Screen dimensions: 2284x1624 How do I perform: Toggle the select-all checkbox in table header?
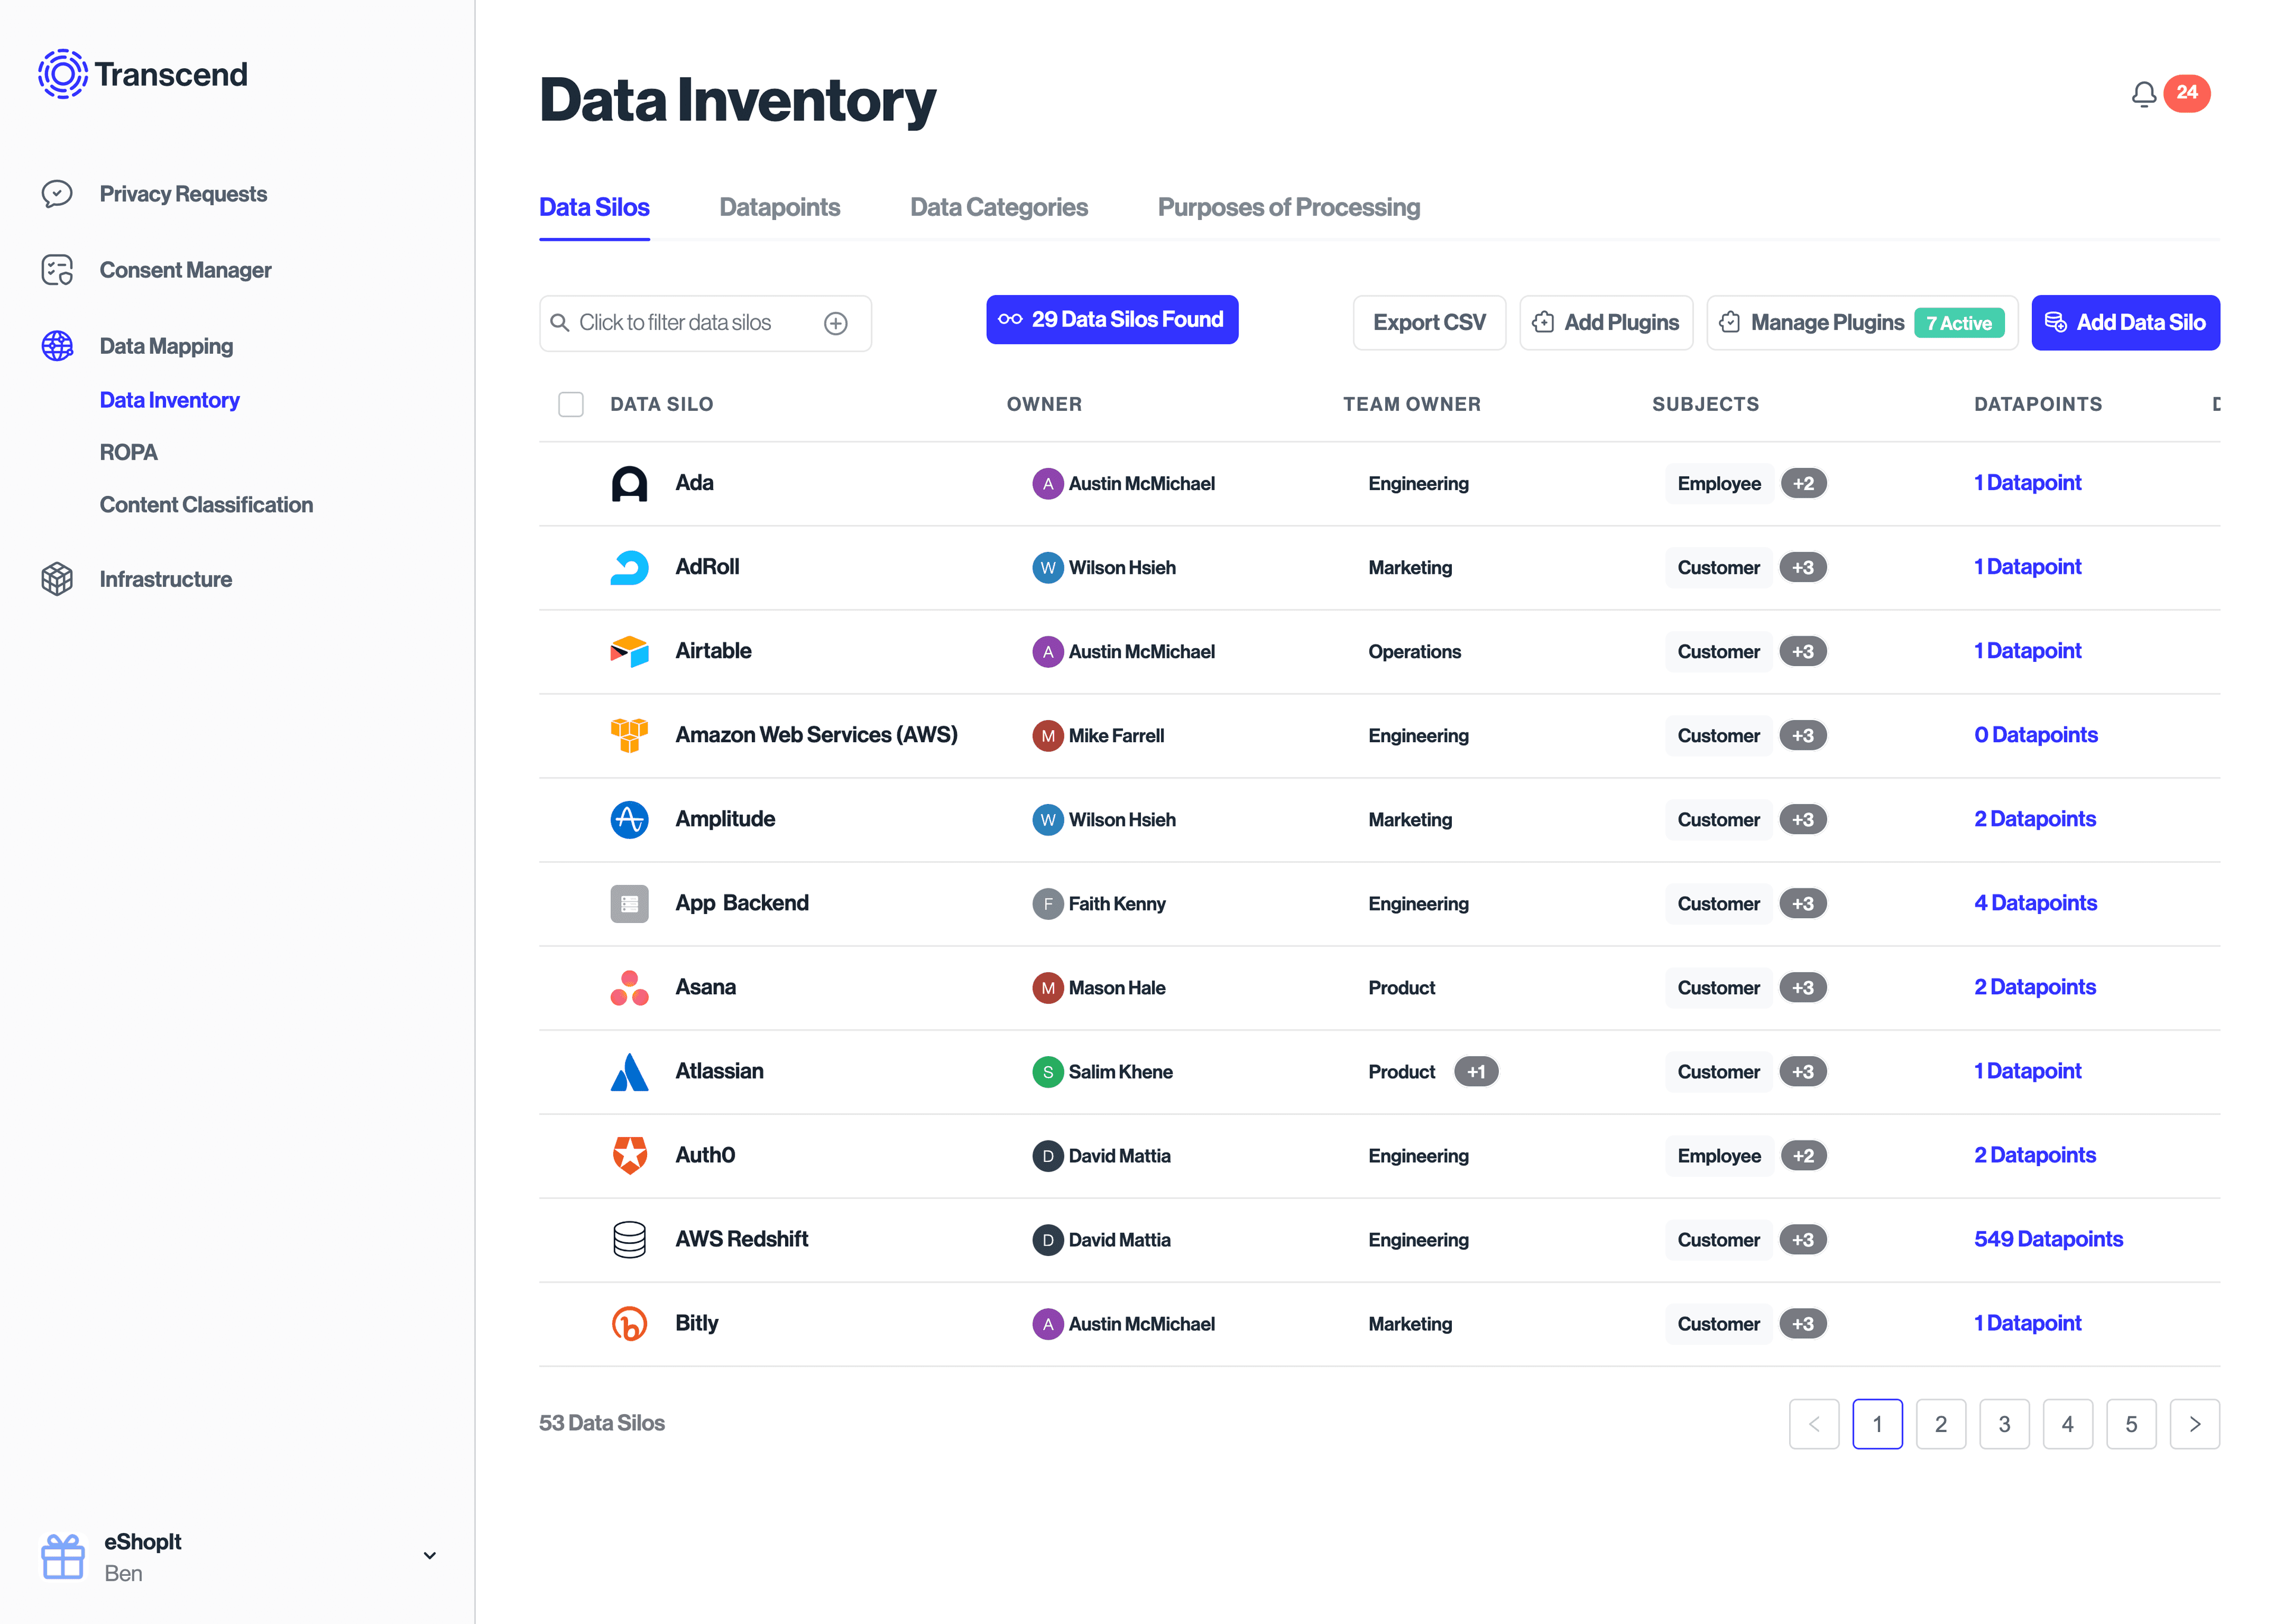(570, 404)
